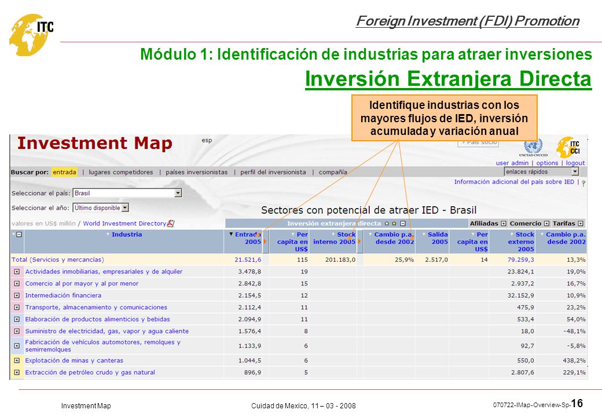Open the World Investment Directory link

pyautogui.click(x=124, y=224)
